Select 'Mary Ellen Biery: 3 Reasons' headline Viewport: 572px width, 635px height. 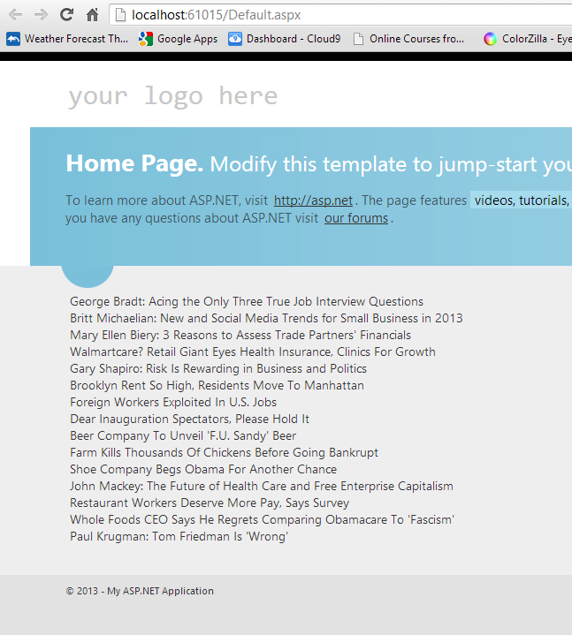pyautogui.click(x=240, y=336)
